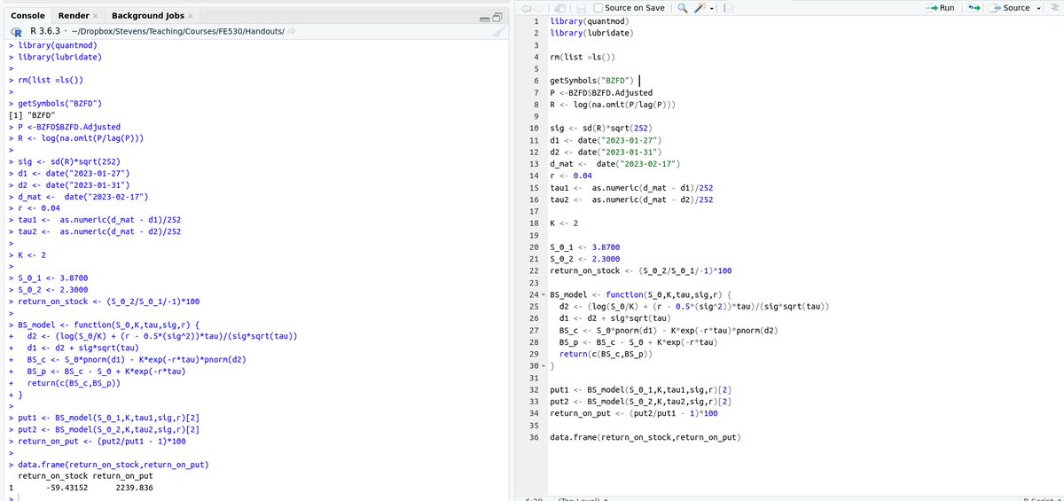
Task: Click editor line 'data.frame(return_on_stock,return_on_put)'
Action: [645, 437]
